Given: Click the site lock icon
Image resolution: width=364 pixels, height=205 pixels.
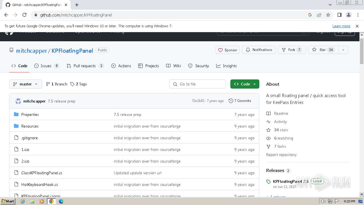Looking at the screenshot, I should 36,15.
